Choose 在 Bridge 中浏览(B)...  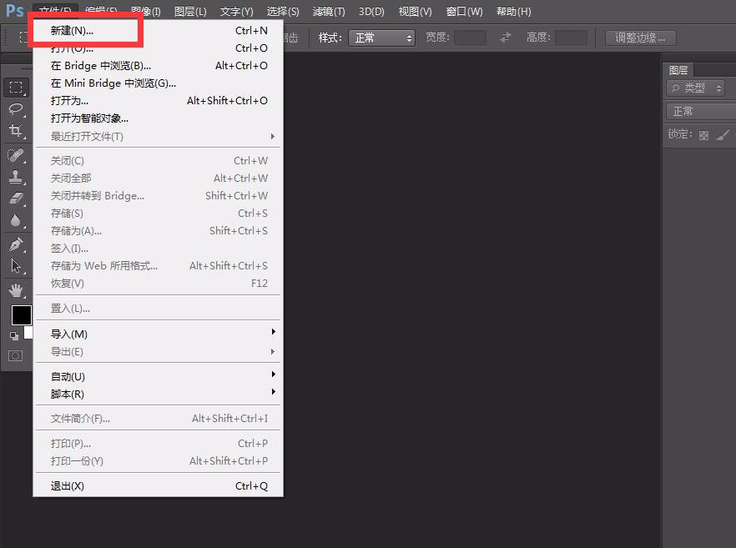(x=158, y=66)
